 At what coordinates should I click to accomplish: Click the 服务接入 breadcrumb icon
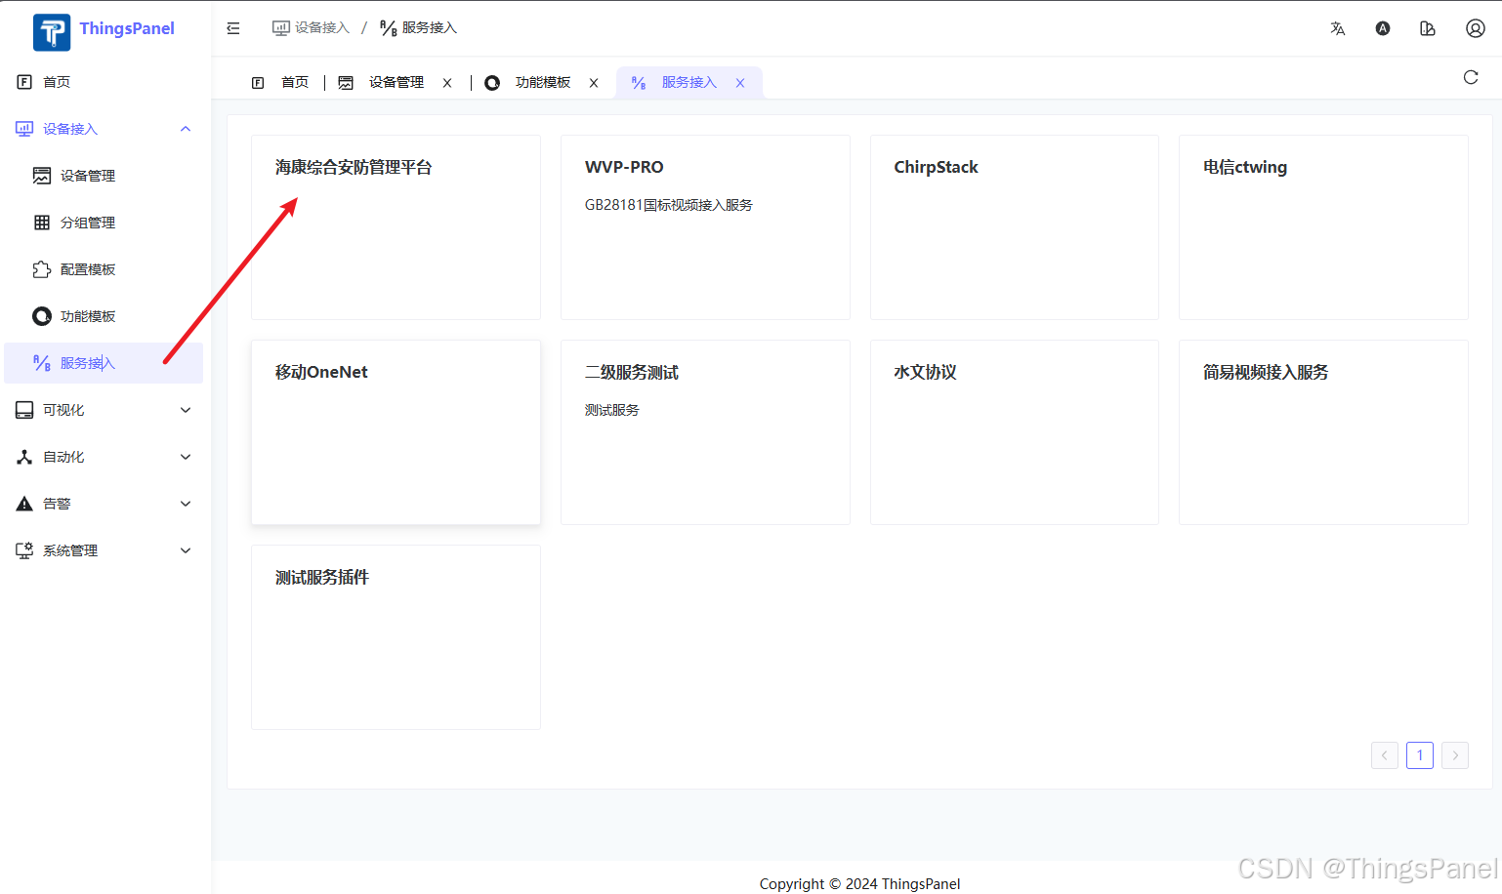tap(388, 28)
